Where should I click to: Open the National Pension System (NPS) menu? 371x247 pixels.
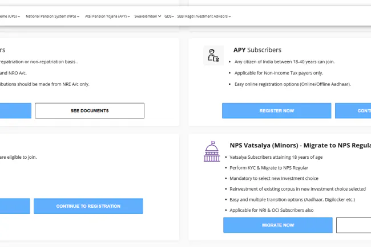(53, 17)
